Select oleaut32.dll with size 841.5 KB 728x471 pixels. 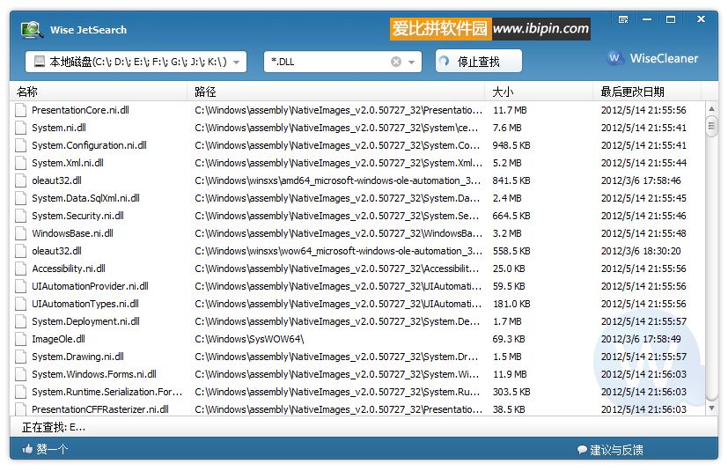click(56, 180)
